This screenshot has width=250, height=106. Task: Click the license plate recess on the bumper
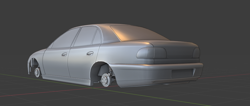183,73
